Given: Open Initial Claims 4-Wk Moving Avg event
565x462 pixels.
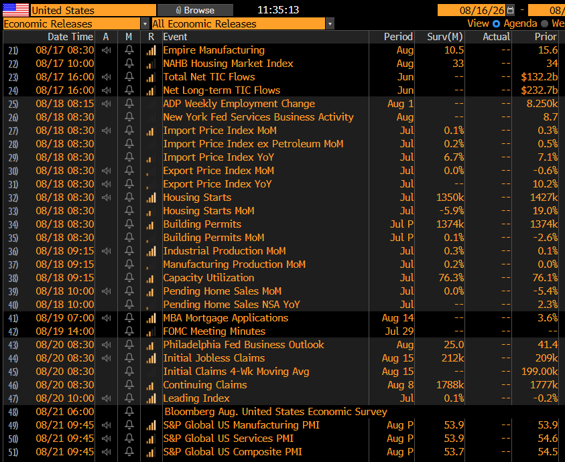Looking at the screenshot, I should tap(236, 371).
